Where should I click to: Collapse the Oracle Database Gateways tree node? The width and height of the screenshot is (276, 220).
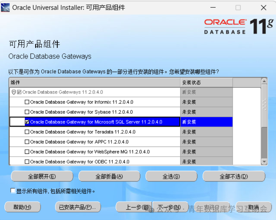(14, 92)
